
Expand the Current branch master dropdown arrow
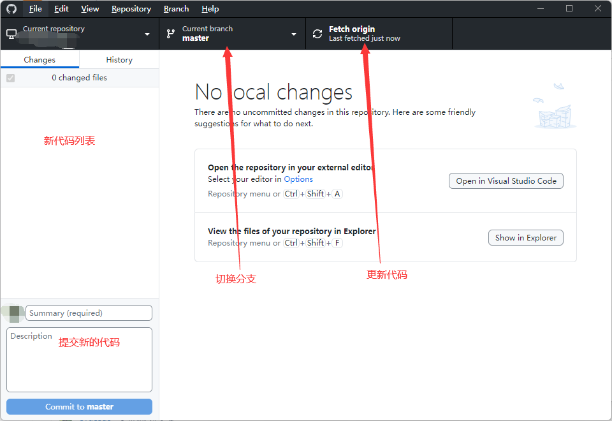[x=294, y=34]
